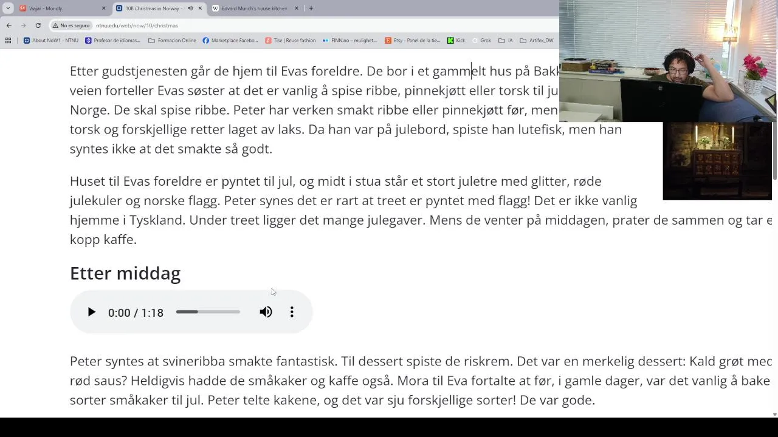778x437 pixels.
Task: Open the apps grid shortcut
Action: point(8,41)
